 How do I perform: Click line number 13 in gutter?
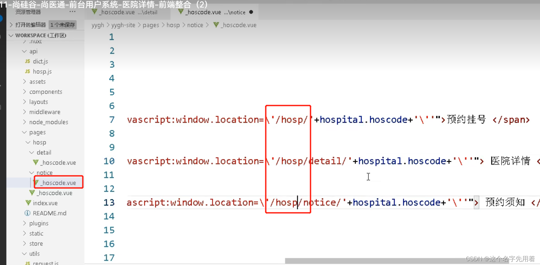[109, 203]
